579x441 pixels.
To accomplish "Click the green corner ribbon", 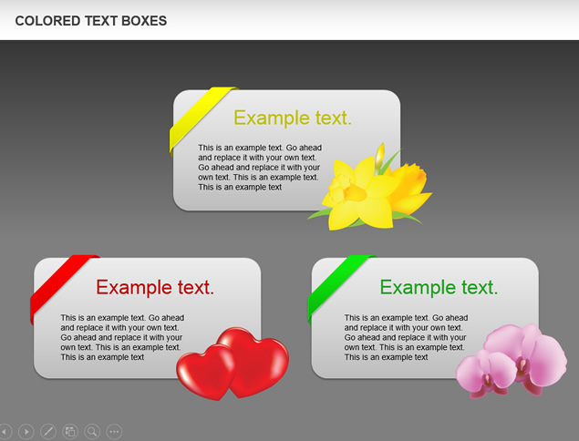I will [x=338, y=286].
